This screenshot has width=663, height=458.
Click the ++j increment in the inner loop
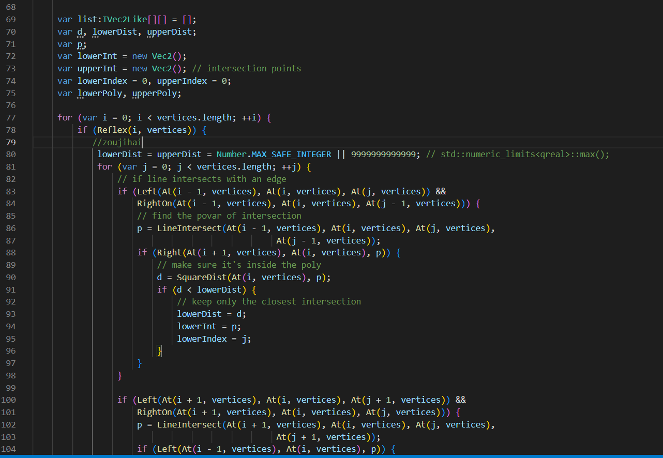289,167
